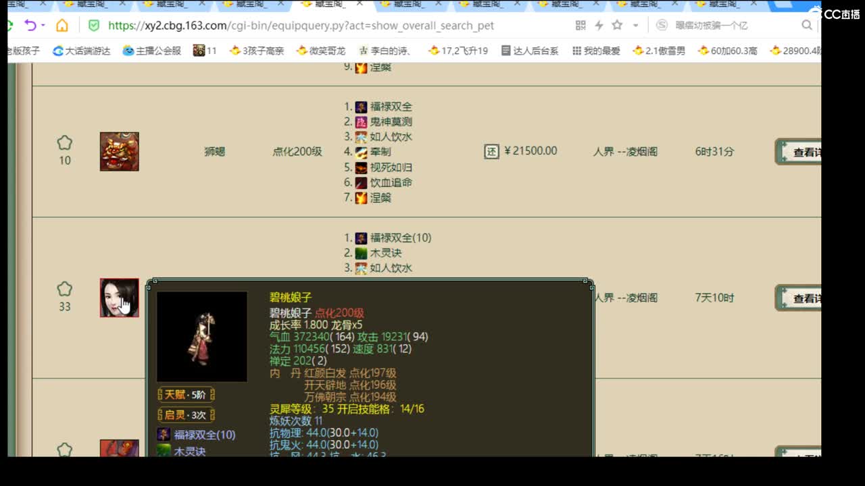Screen dimensions: 865x486
Task: Click 木灵诀 icon inside the tooltip
Action: click(164, 450)
